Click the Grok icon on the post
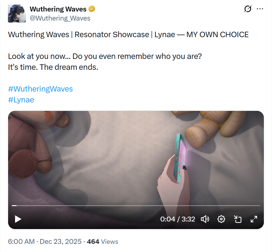Viewport: 278px width, 252px height. pyautogui.click(x=248, y=9)
